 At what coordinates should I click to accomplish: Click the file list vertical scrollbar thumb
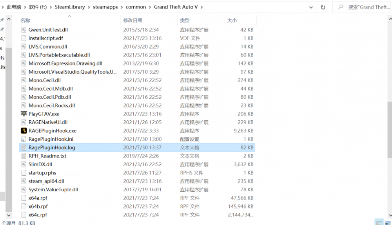390,129
